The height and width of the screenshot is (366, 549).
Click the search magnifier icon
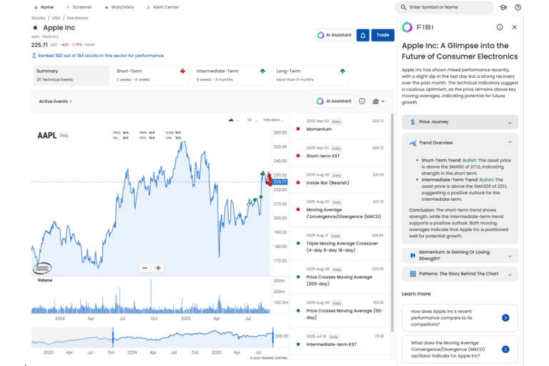tap(403, 7)
